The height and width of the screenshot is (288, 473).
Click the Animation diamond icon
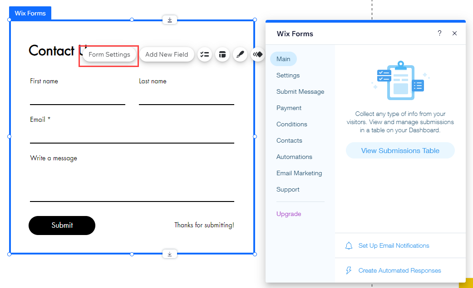258,54
